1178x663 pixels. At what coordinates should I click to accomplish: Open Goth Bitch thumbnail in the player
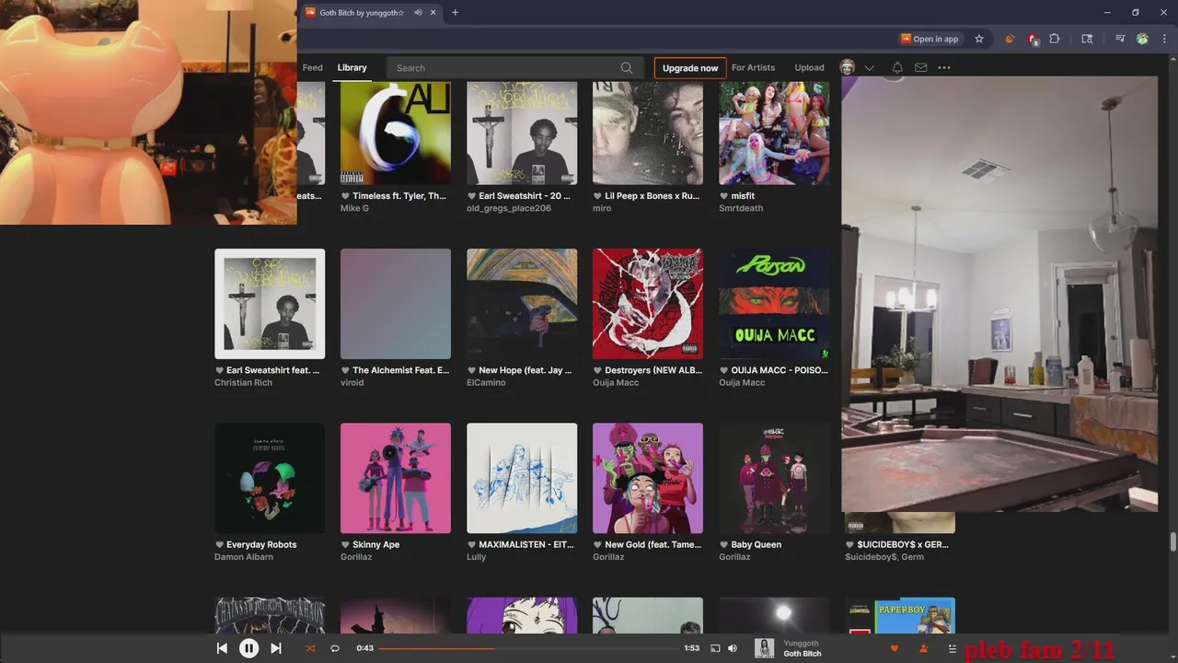pos(764,648)
